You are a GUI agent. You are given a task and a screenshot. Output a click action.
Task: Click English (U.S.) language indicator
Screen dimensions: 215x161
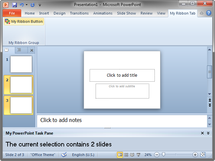coord(83,155)
